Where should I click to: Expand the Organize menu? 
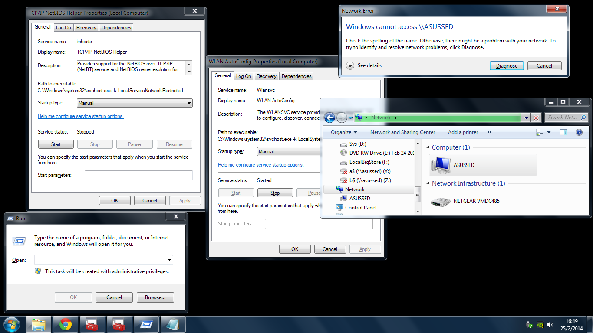[x=343, y=132]
